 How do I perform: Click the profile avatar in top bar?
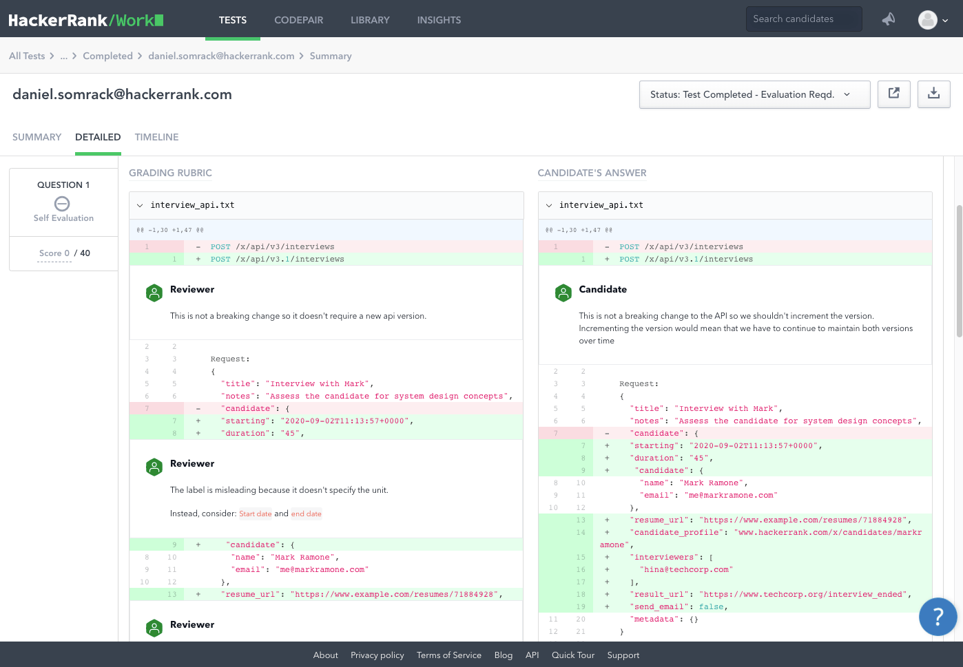(926, 20)
